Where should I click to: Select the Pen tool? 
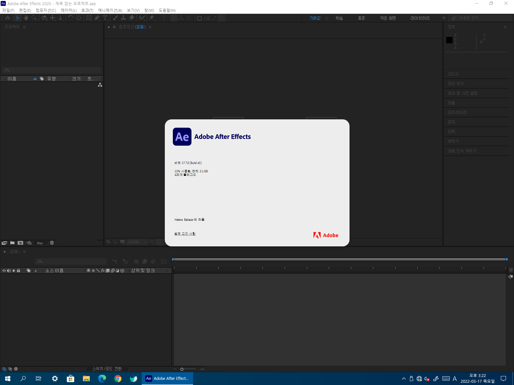pyautogui.click(x=97, y=18)
